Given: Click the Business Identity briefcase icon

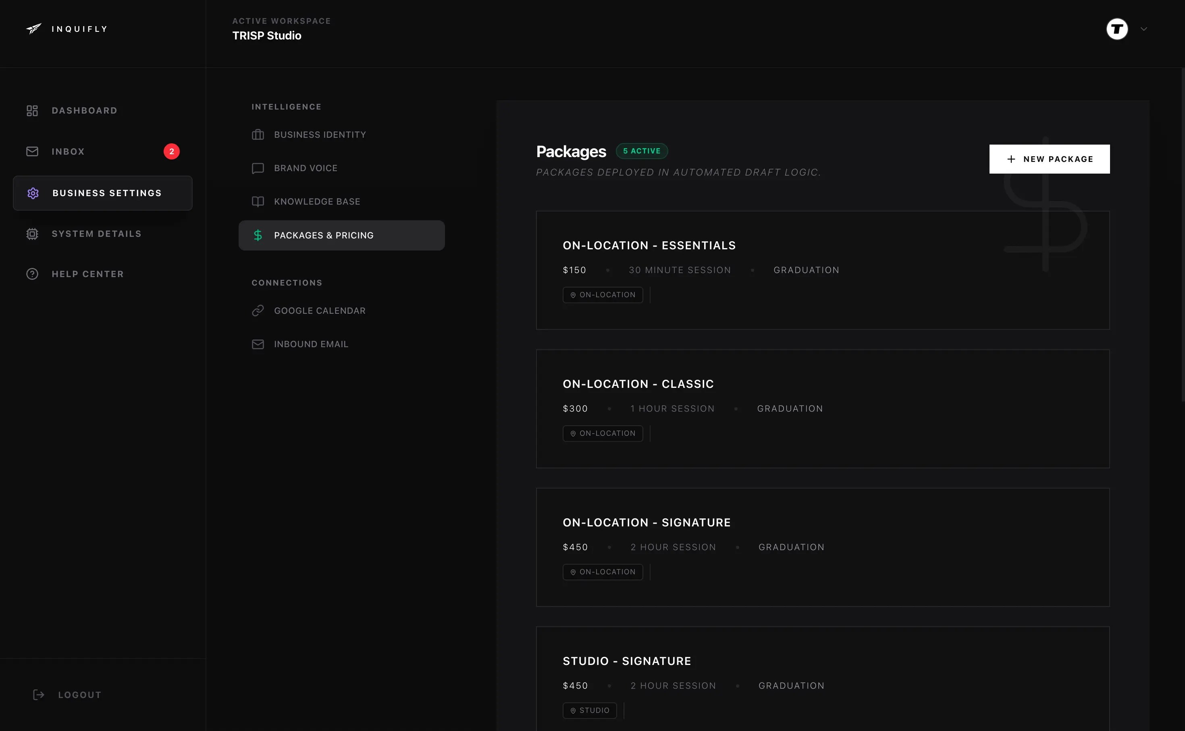Looking at the screenshot, I should [x=258, y=135].
